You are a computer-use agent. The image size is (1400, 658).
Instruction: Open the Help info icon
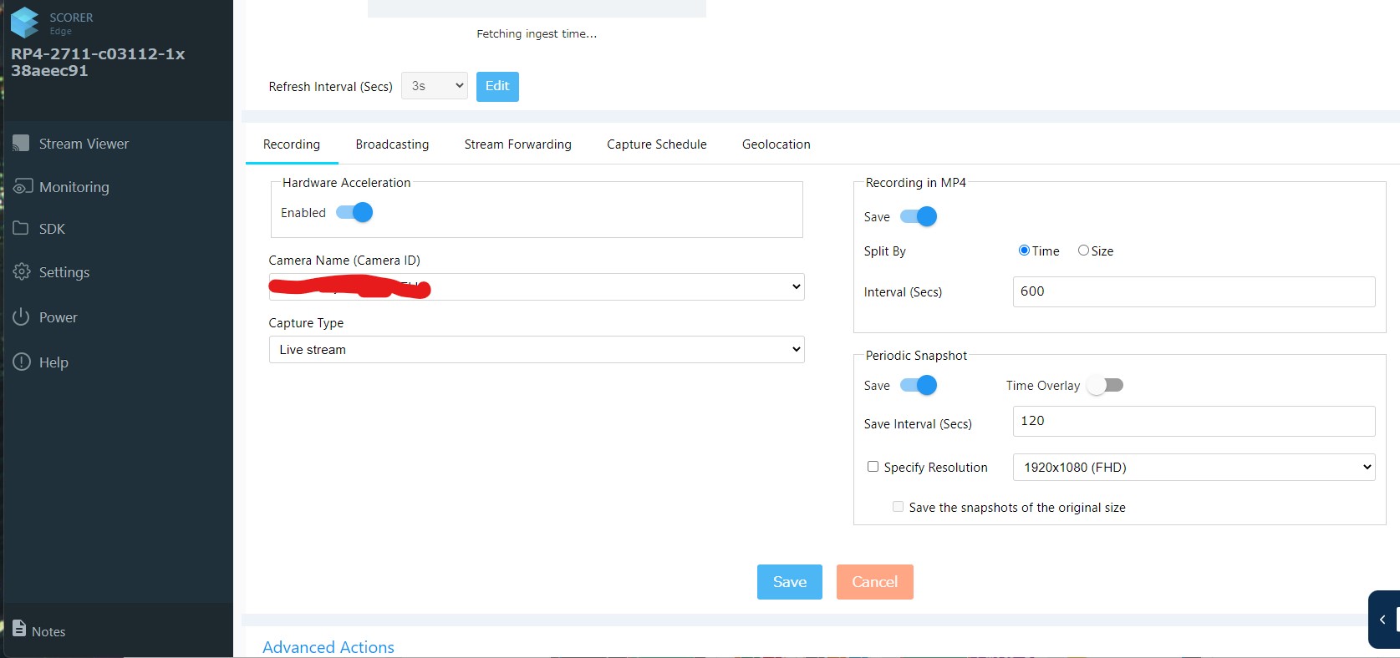pyautogui.click(x=22, y=362)
